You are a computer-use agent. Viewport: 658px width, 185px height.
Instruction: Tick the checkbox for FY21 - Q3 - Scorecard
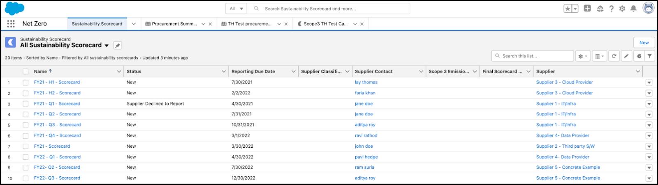point(25,125)
